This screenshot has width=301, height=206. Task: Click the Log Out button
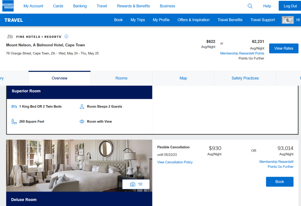290,6
